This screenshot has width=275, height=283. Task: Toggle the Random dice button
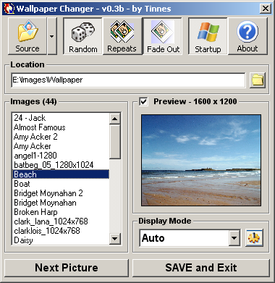[82, 36]
